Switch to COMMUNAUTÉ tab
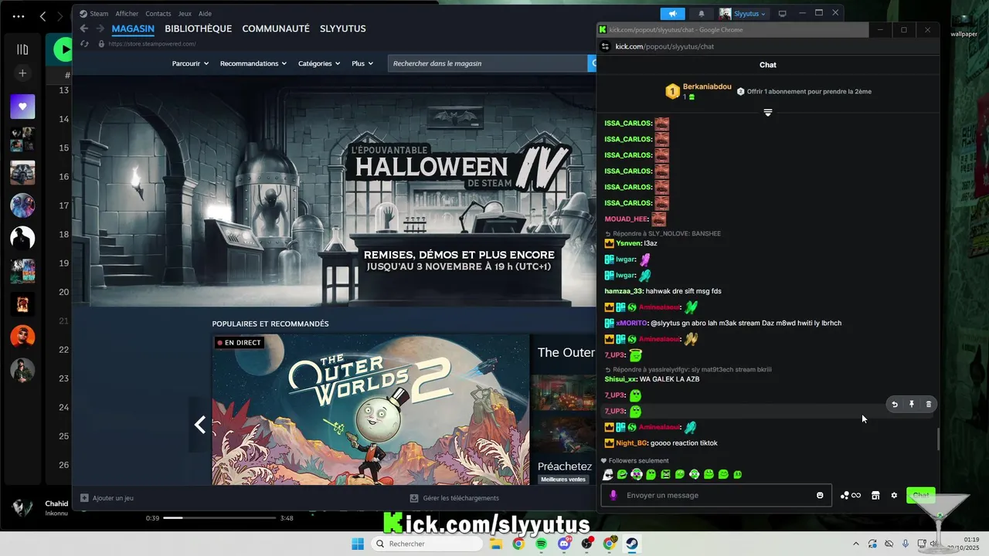This screenshot has height=556, width=989. click(x=276, y=29)
